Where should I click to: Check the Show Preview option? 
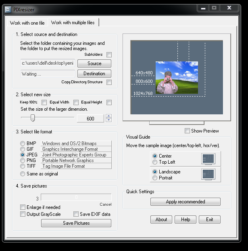[x=187, y=131]
